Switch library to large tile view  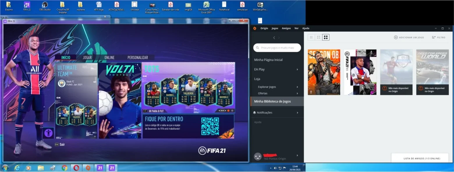click(326, 37)
